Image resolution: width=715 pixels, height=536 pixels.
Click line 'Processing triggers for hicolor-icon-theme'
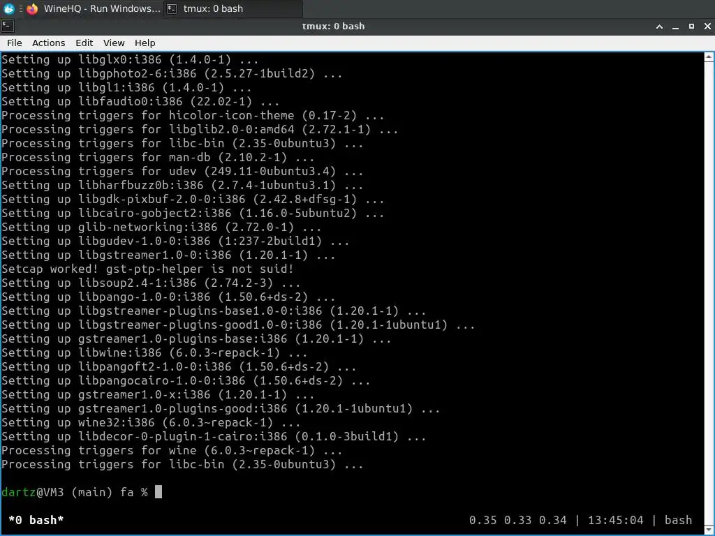(x=193, y=115)
